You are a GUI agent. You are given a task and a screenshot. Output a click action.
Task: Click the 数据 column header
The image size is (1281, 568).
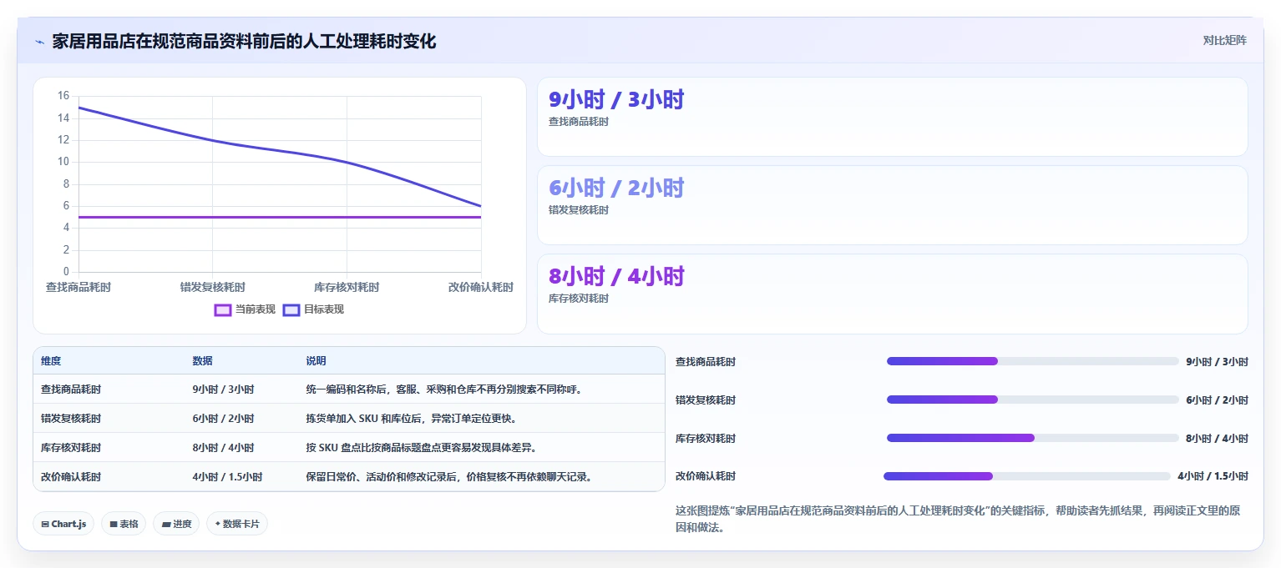pyautogui.click(x=202, y=361)
